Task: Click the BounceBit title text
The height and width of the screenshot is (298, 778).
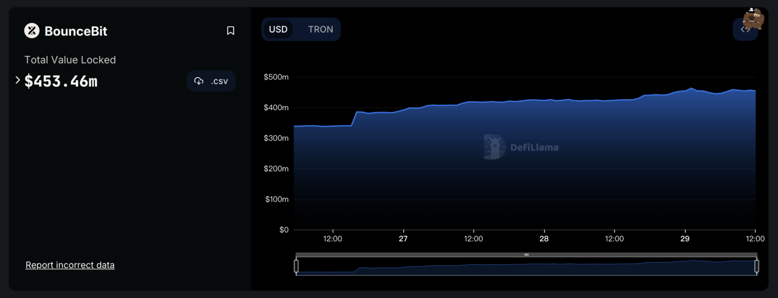Action: 76,31
